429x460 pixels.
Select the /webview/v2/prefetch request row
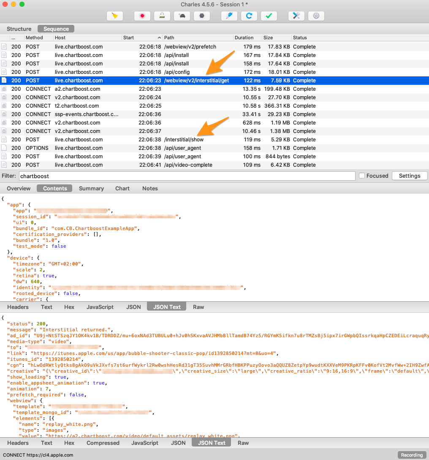214,47
